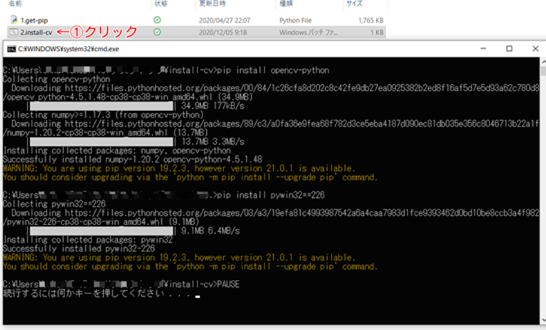
Task: Click the 2.install-cv batch file icon
Action: click(x=14, y=32)
